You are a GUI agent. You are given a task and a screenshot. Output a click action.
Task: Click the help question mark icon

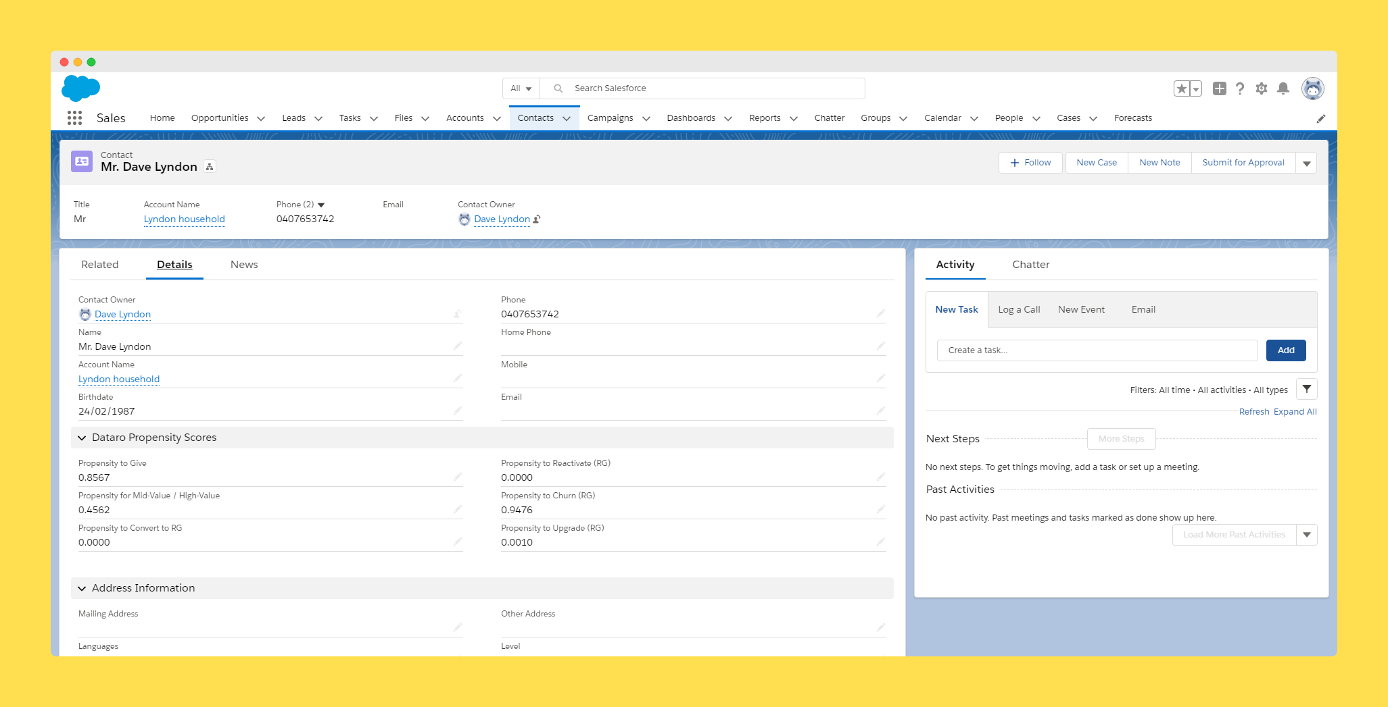click(1239, 88)
